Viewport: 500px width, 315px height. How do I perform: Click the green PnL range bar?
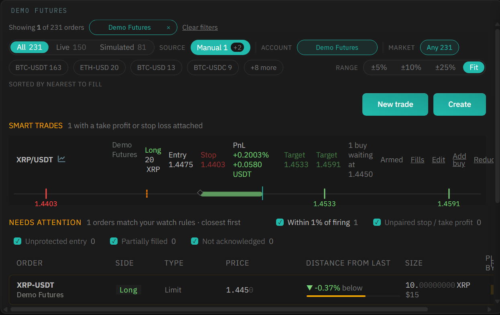[231, 194]
